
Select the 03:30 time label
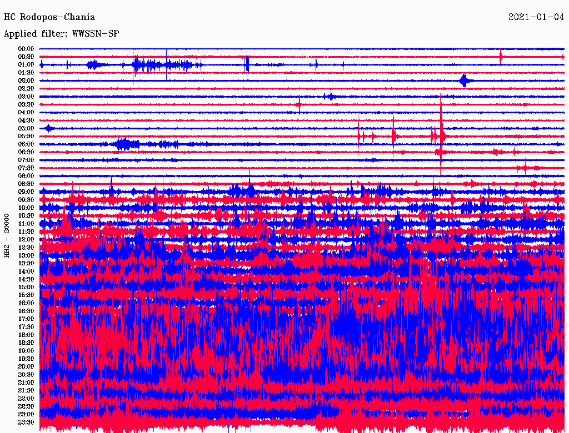26,104
